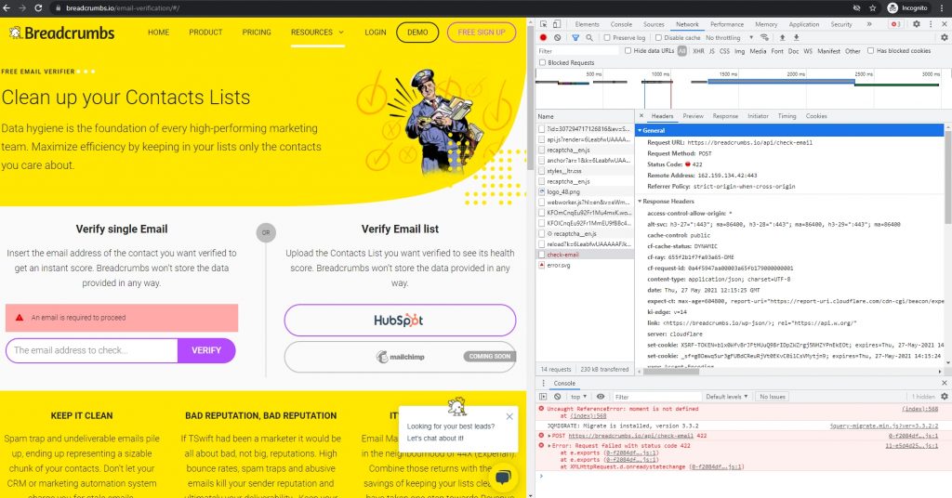Viewport: 952px width, 498px height.
Task: Export HAR with the download arrow
Action: tap(797, 37)
